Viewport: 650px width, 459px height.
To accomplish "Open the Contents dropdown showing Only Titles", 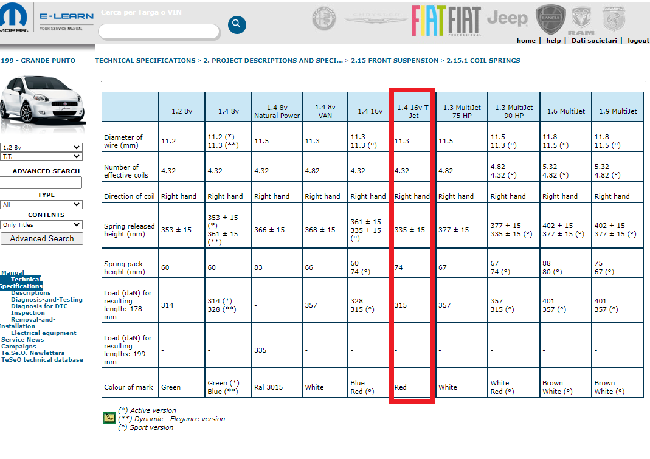I will [41, 224].
